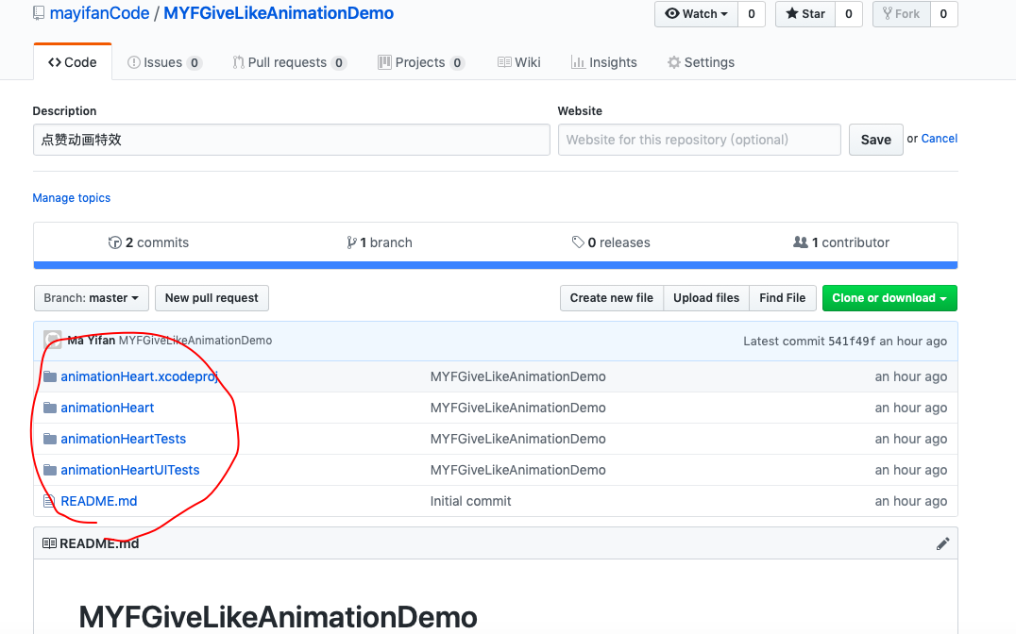Switch to the Issues tab
The width and height of the screenshot is (1016, 634).
(x=164, y=62)
